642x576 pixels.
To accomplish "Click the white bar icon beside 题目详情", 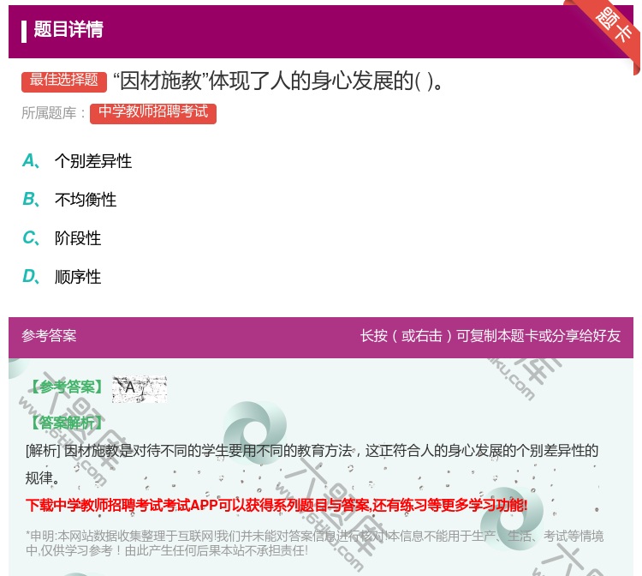I will [24, 31].
